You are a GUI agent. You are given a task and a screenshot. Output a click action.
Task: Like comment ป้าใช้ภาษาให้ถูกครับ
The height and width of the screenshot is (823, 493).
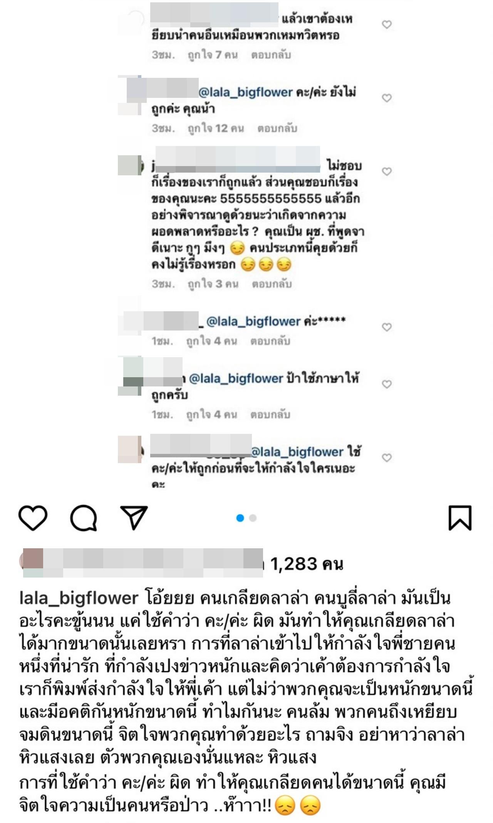click(x=387, y=384)
